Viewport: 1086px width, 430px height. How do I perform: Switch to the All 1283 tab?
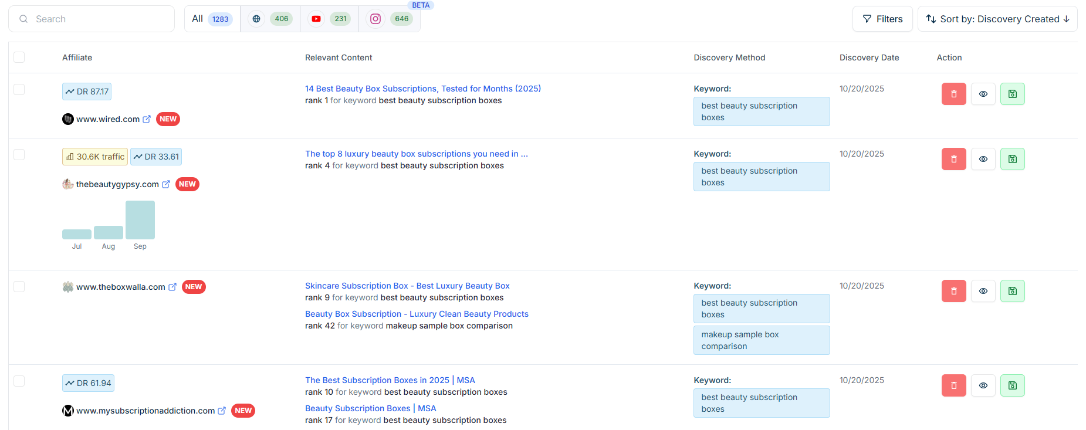tap(212, 19)
